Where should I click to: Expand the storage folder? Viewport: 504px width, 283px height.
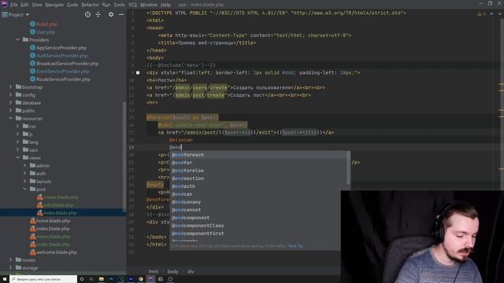(x=10, y=268)
